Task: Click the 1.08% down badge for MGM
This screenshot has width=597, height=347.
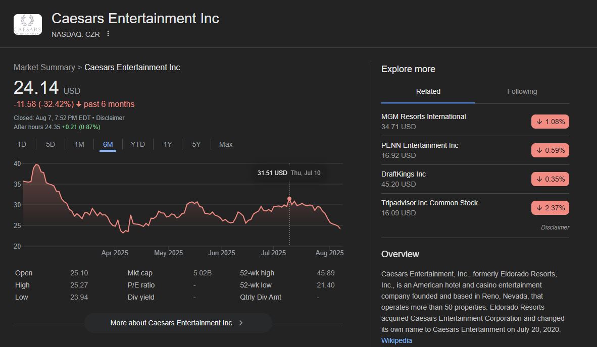Action: pos(550,122)
